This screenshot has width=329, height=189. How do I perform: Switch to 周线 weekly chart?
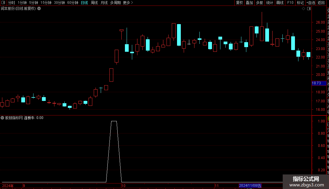tap(94, 3)
